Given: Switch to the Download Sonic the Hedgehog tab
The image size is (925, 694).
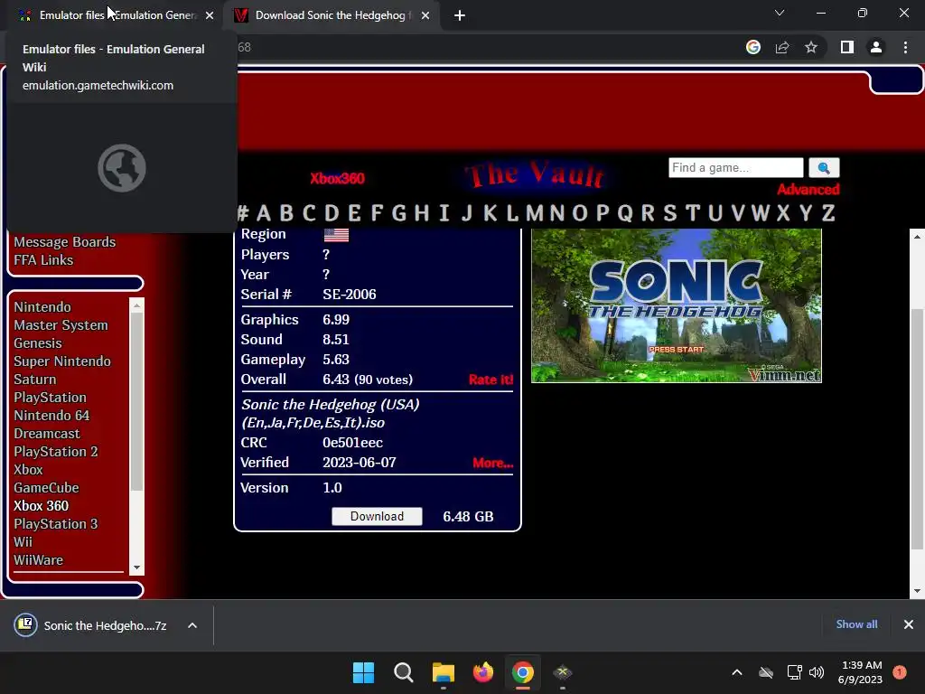Looking at the screenshot, I should (x=331, y=15).
